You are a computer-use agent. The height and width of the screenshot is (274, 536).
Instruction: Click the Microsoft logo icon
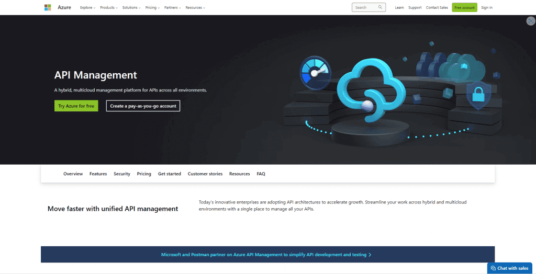pyautogui.click(x=48, y=7)
